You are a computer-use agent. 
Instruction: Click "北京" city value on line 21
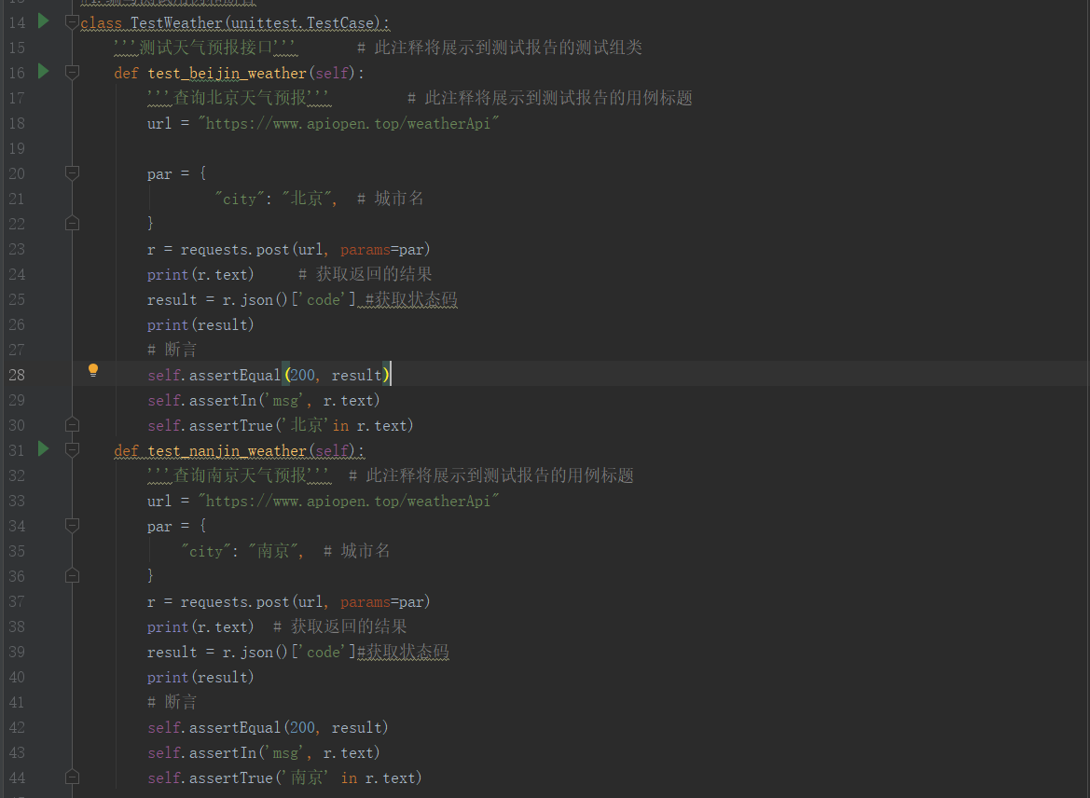(307, 199)
